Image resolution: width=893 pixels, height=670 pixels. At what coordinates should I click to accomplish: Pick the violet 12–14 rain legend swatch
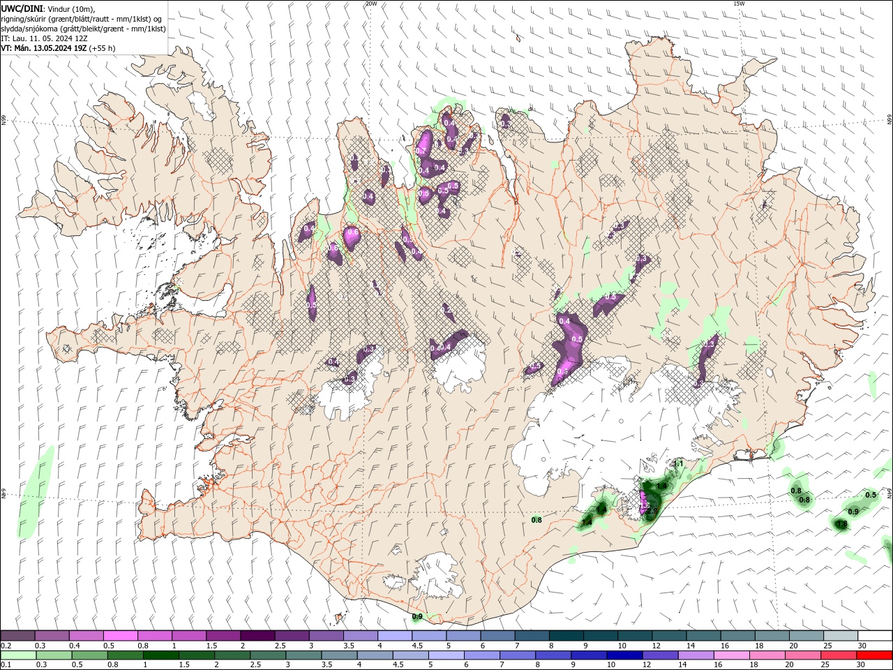pos(660,655)
